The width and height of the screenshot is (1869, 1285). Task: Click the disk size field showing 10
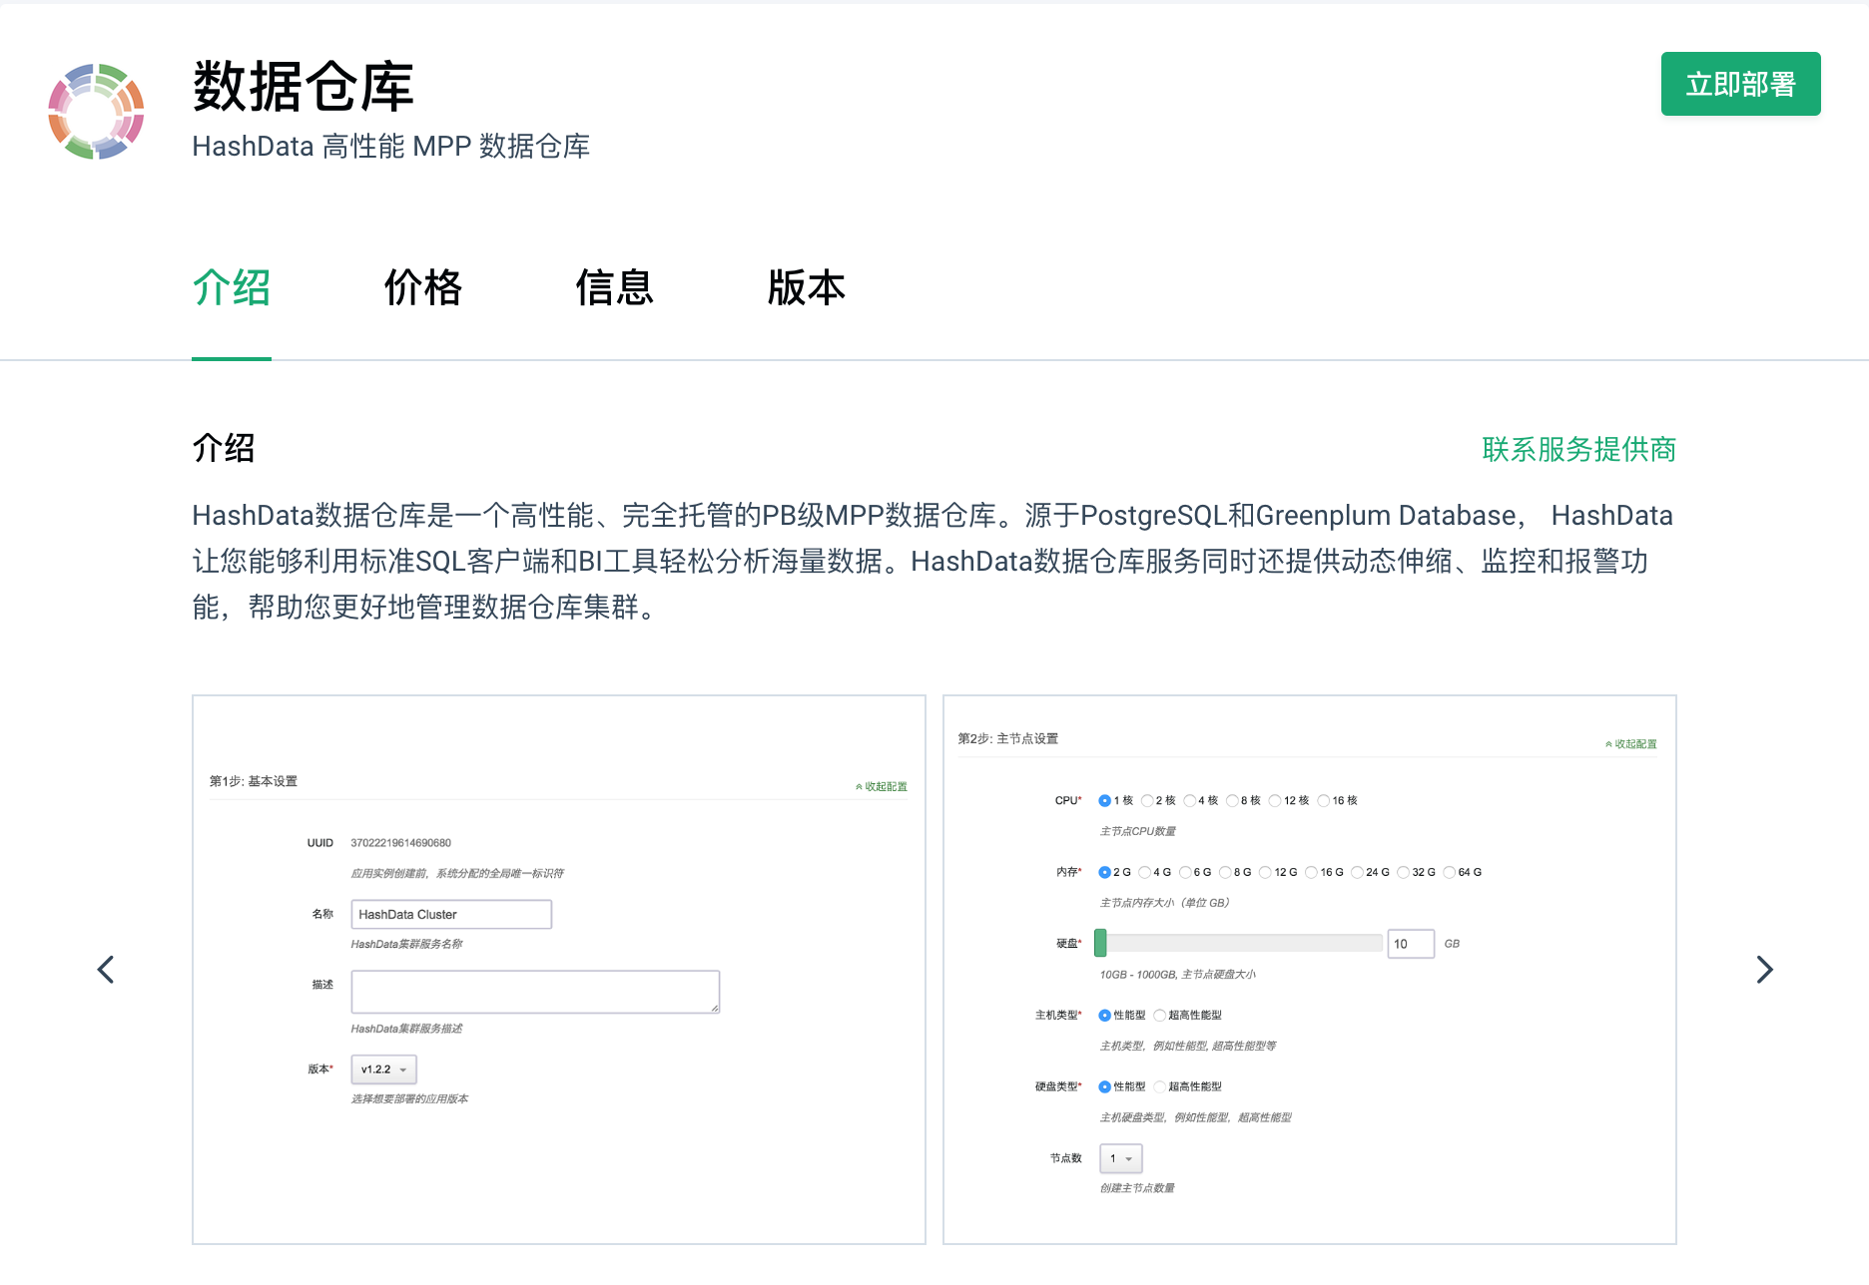(1411, 944)
